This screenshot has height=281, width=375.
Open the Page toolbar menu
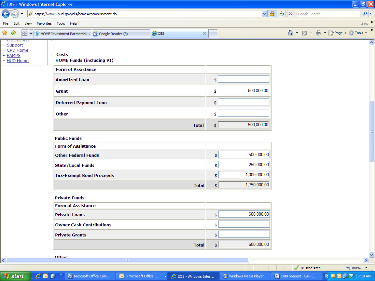coord(338,33)
